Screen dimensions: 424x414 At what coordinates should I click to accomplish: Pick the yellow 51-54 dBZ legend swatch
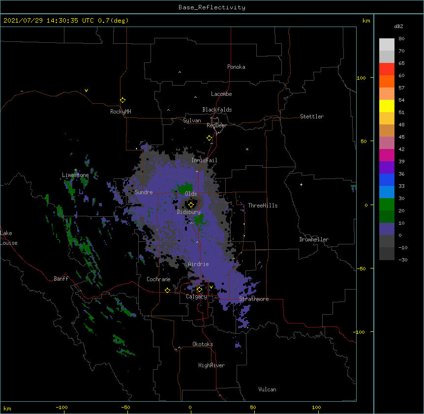point(387,106)
